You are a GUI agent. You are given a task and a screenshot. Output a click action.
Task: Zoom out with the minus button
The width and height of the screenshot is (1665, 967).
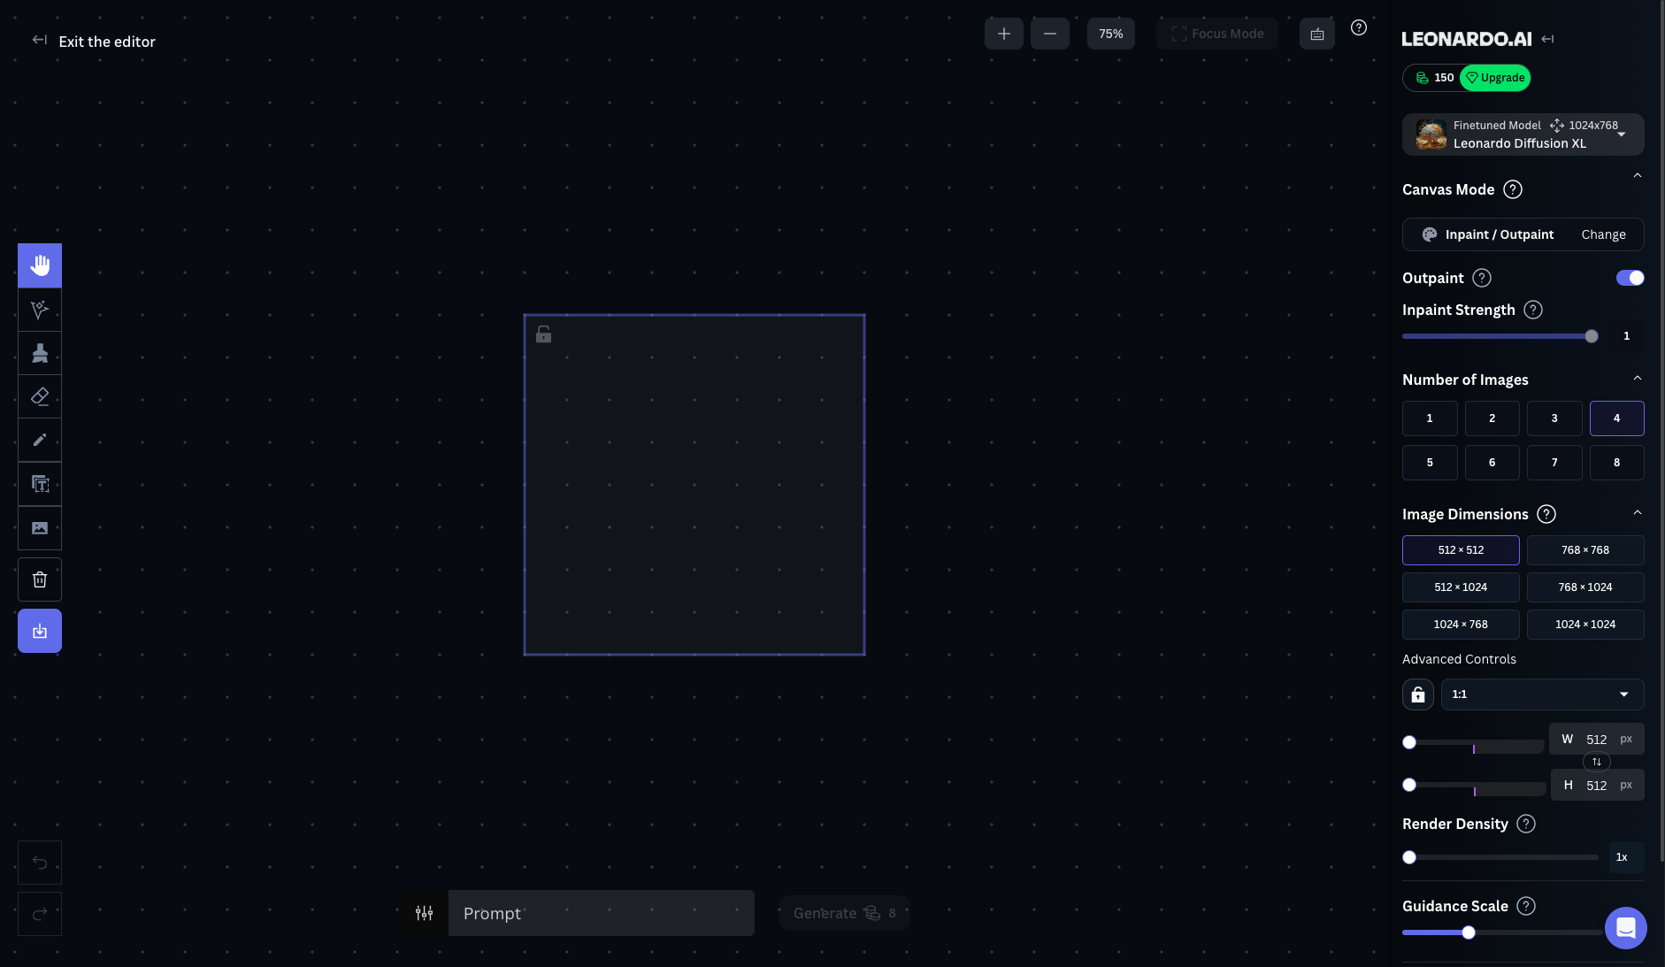point(1050,34)
